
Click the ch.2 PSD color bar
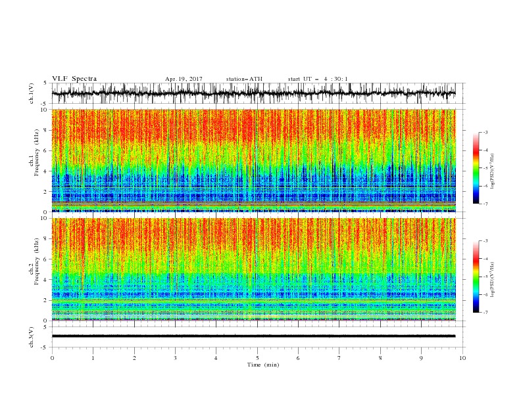[x=476, y=277]
